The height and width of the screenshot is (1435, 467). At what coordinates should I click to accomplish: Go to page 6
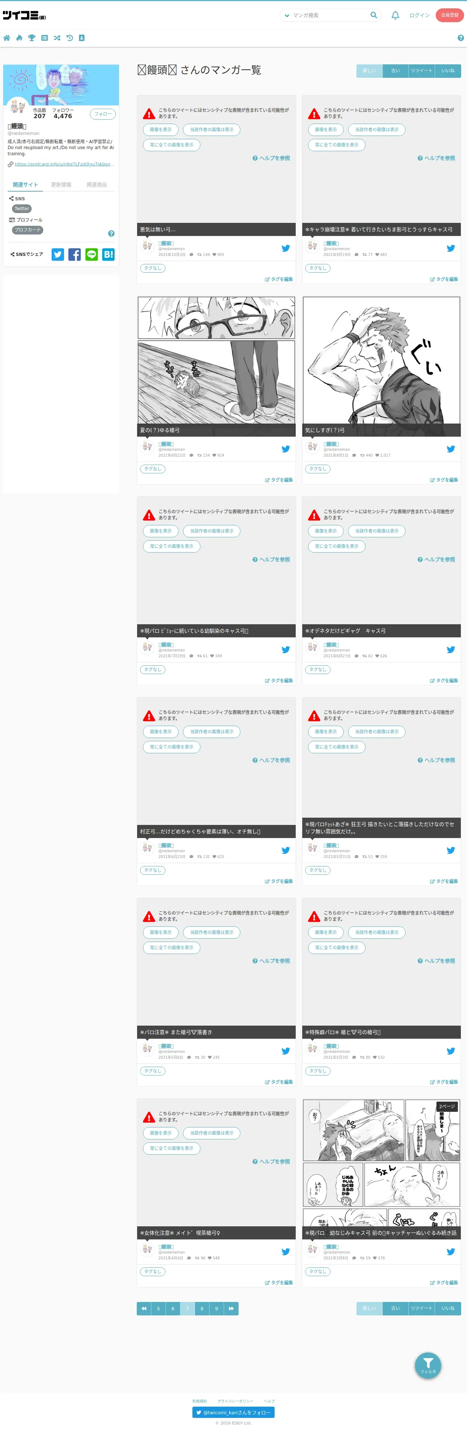(x=173, y=1308)
